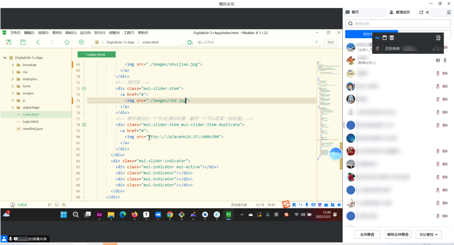This screenshot has width=454, height=245.
Task: Click 未登录 to sign in to HBuilder
Action: pyautogui.click(x=22, y=205)
